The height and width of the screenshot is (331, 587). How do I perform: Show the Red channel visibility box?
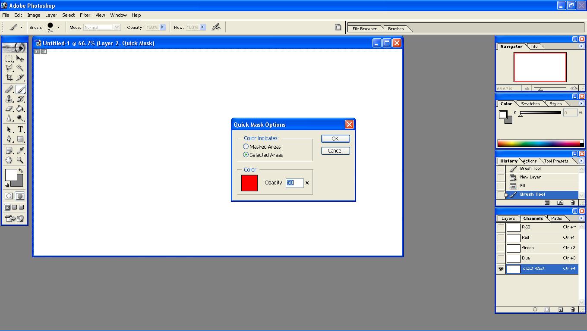pyautogui.click(x=501, y=237)
